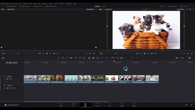Show the Mixer panel
This screenshot has height=110, width=195.
pyautogui.click(x=162, y=6)
